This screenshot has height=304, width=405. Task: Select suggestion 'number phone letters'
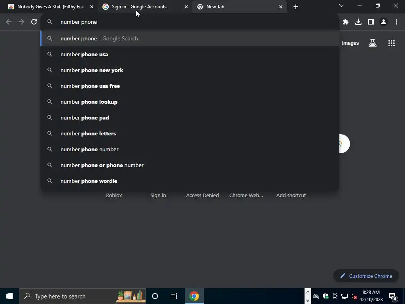tap(190, 133)
